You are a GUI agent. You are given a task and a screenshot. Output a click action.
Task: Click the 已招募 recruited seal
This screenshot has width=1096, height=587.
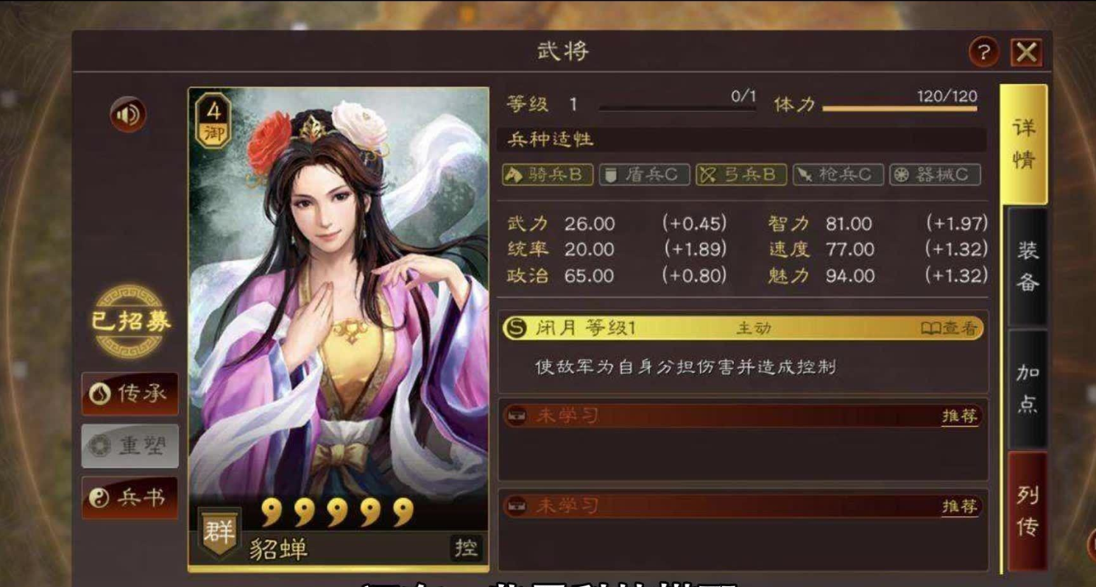[131, 322]
